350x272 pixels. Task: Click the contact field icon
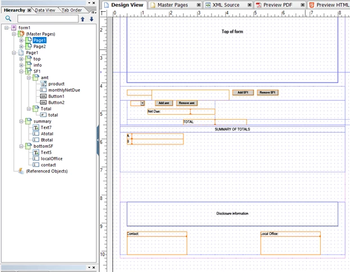(36, 165)
